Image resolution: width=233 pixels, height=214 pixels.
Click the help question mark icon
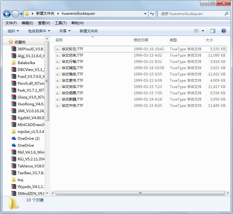tap(223, 31)
